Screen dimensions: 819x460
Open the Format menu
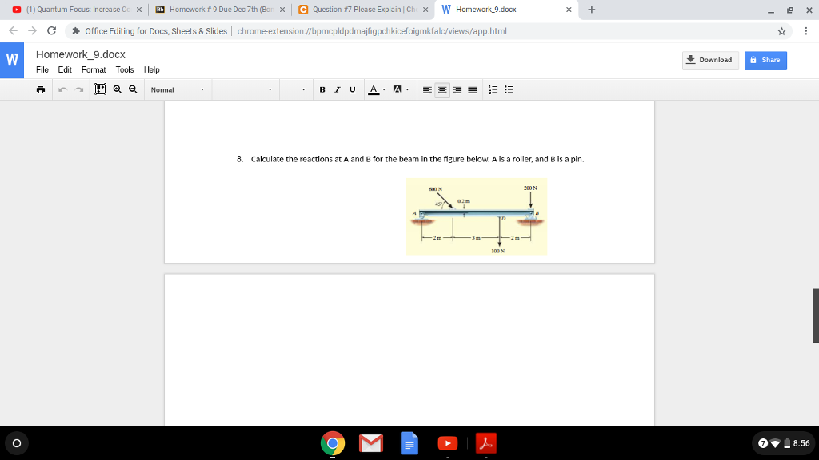pyautogui.click(x=93, y=69)
